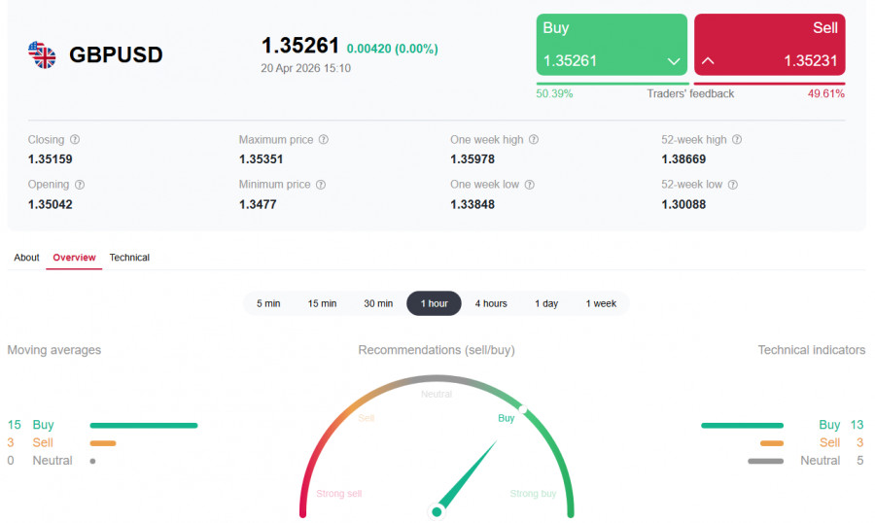
Task: Click the One week high value 1.35978
Action: [x=472, y=159]
